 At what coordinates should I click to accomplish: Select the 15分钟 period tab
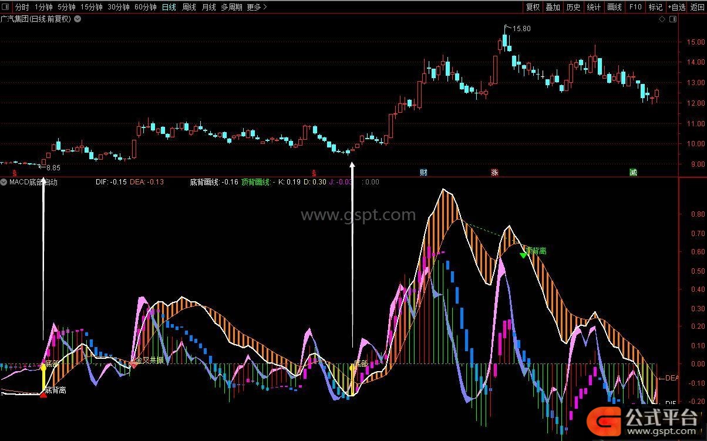tap(92, 7)
